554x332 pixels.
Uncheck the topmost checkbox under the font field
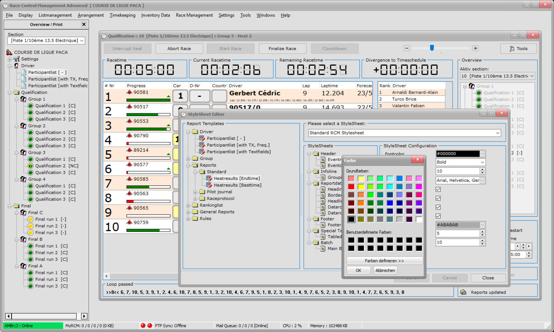(x=438, y=189)
